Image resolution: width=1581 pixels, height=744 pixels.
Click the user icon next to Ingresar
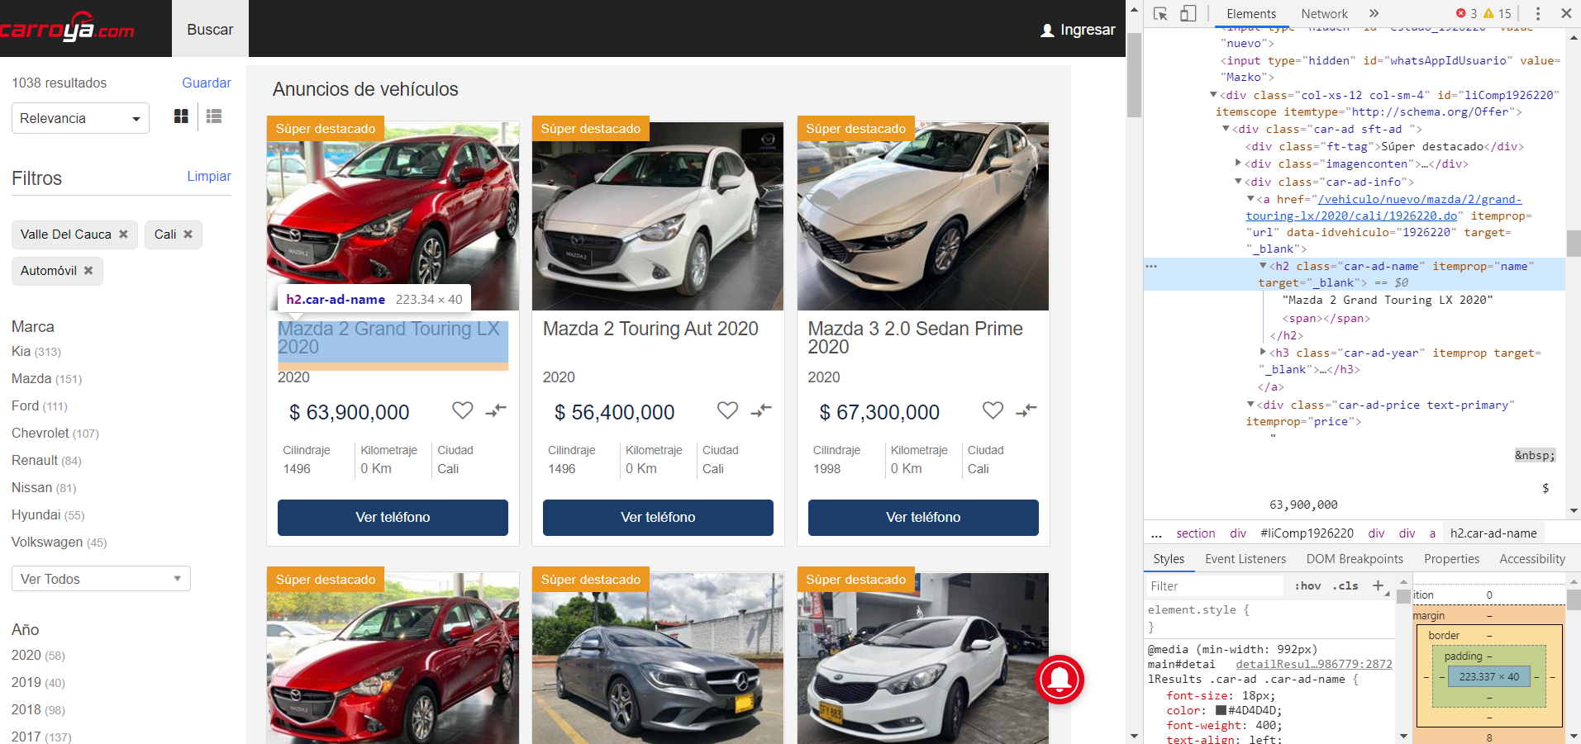click(1047, 31)
